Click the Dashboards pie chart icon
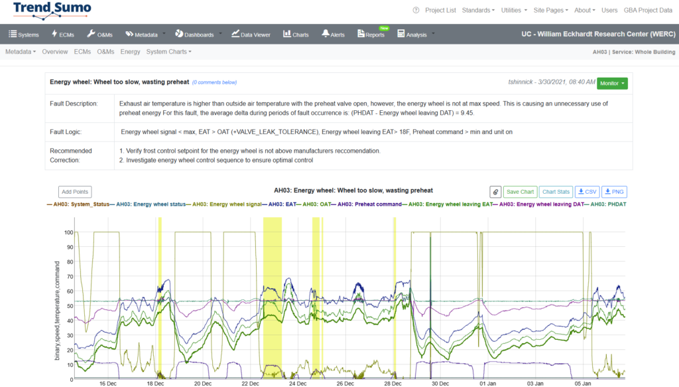Image resolution: width=679 pixels, height=387 pixels. pyautogui.click(x=179, y=34)
